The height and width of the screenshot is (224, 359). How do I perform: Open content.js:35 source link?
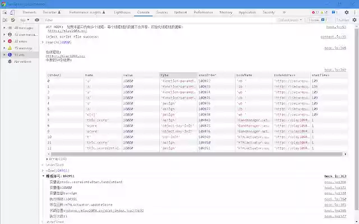(x=333, y=37)
